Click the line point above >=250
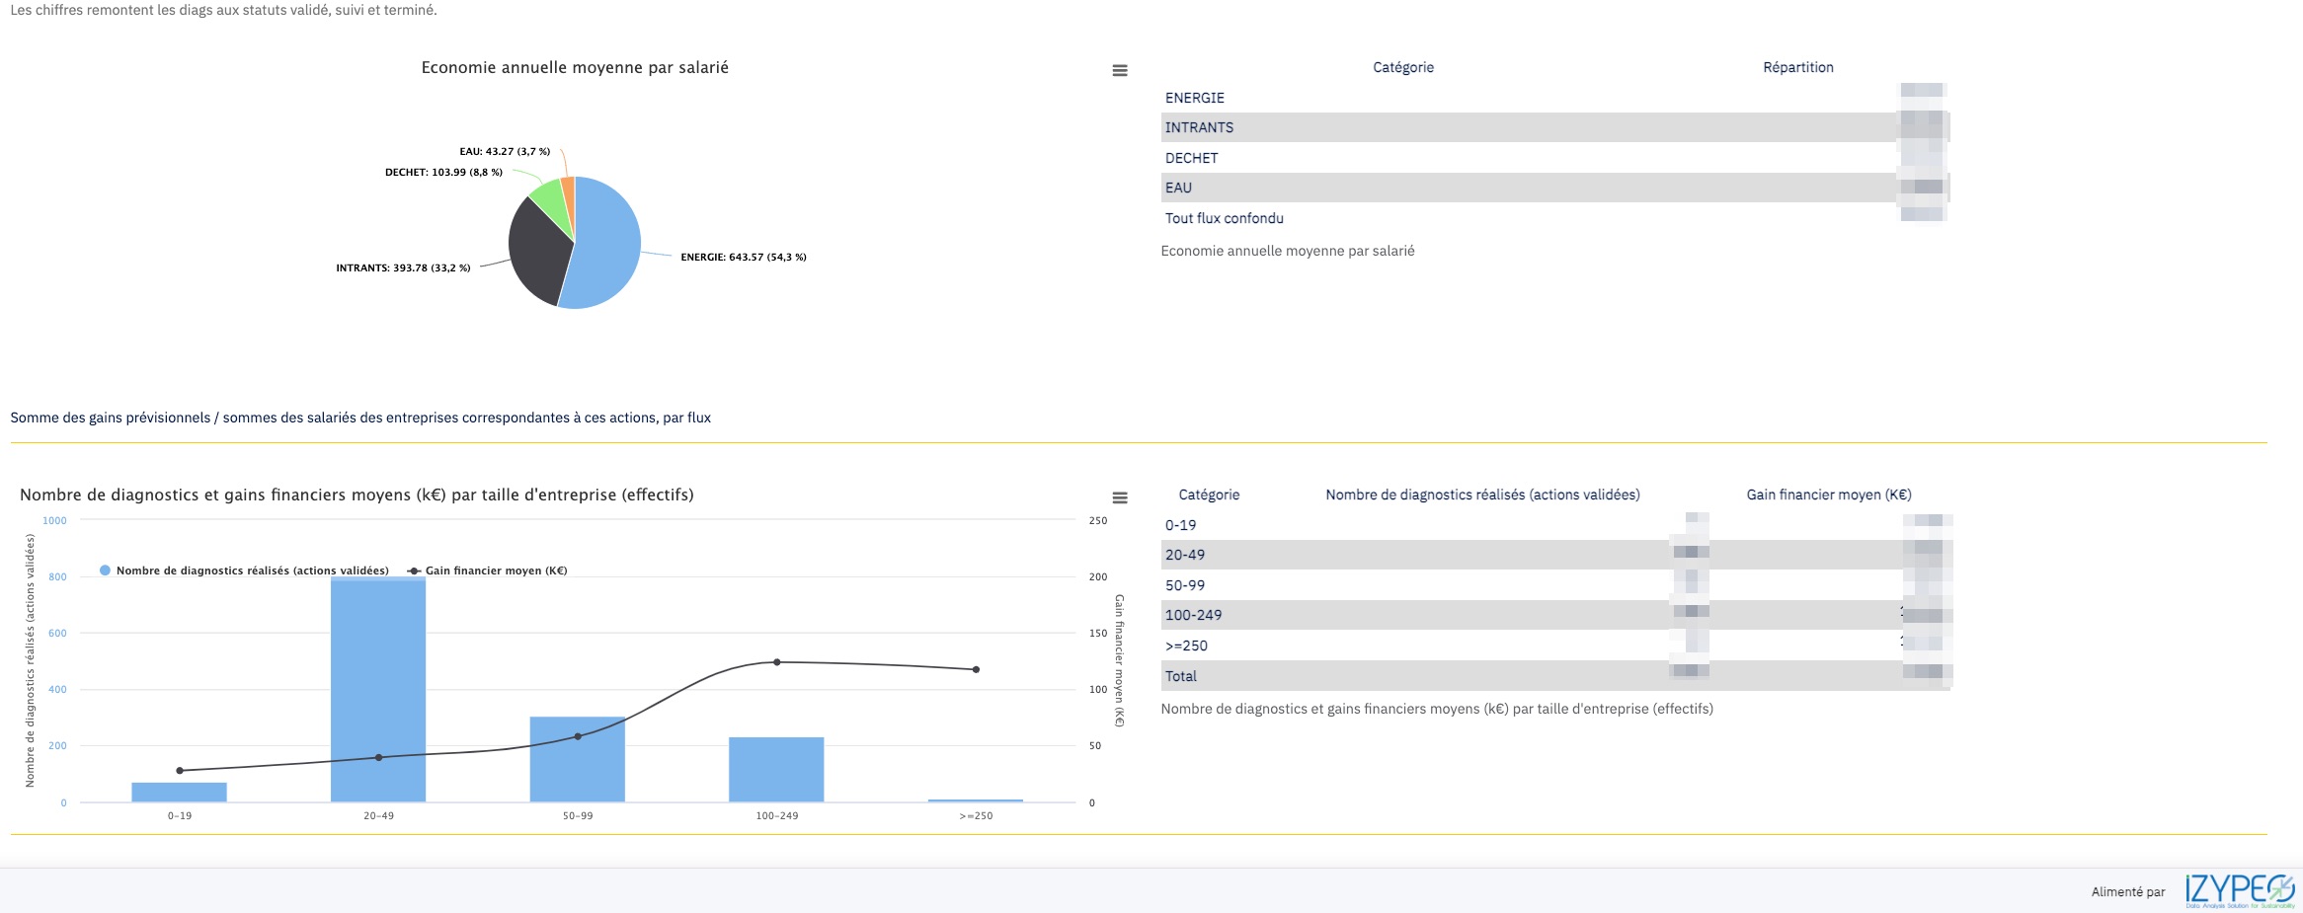Screen dimensions: 2303x913 [976, 669]
